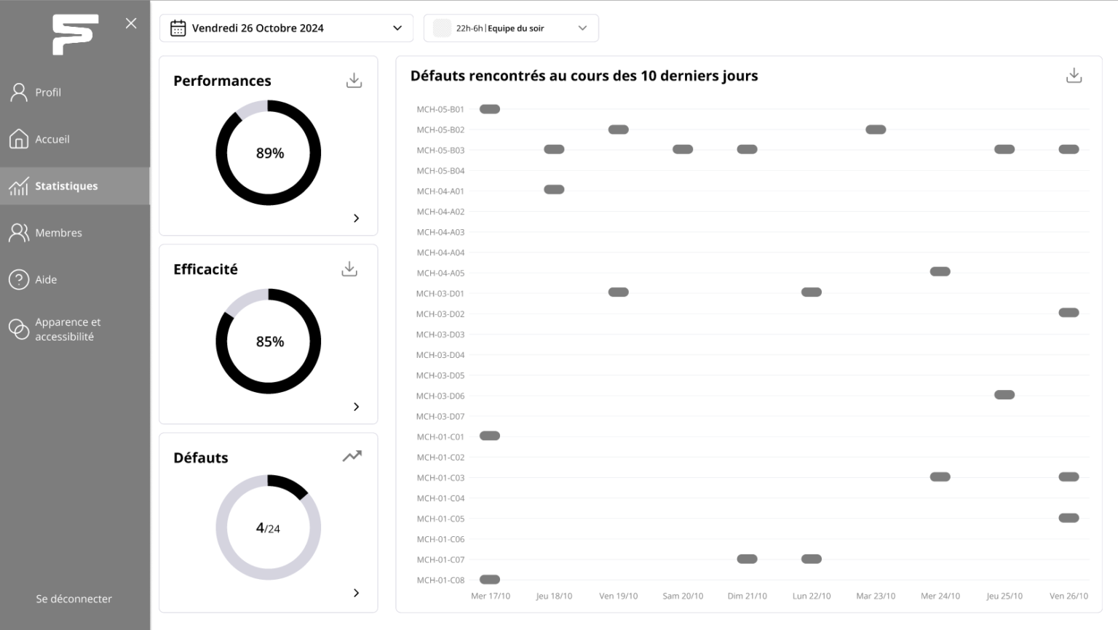1118x630 pixels.
Task: Click the calendar icon in date selector
Action: (x=178, y=28)
